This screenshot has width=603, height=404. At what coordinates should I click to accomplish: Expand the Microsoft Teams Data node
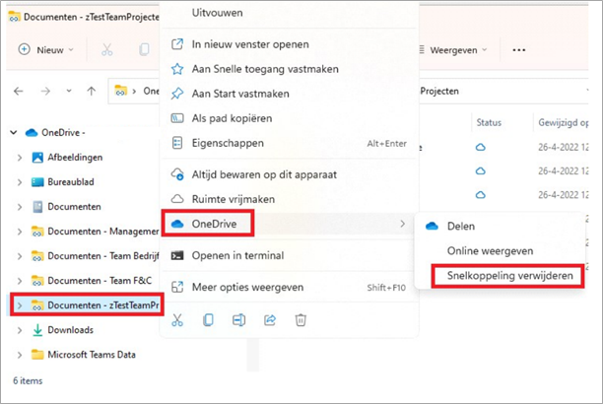tap(20, 355)
